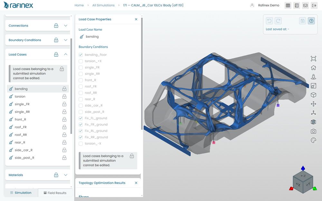Click the undo arrow button

[x=270, y=21]
